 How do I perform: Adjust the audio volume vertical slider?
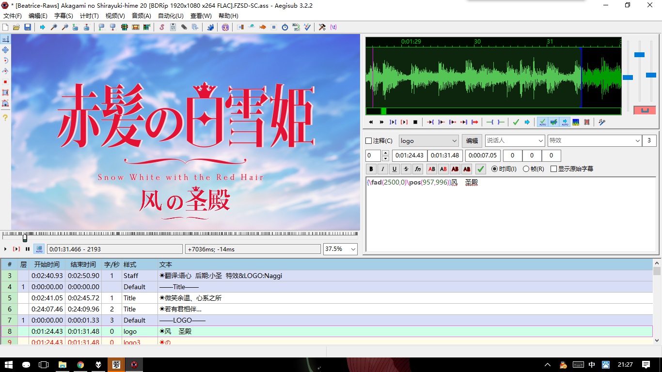(651, 75)
